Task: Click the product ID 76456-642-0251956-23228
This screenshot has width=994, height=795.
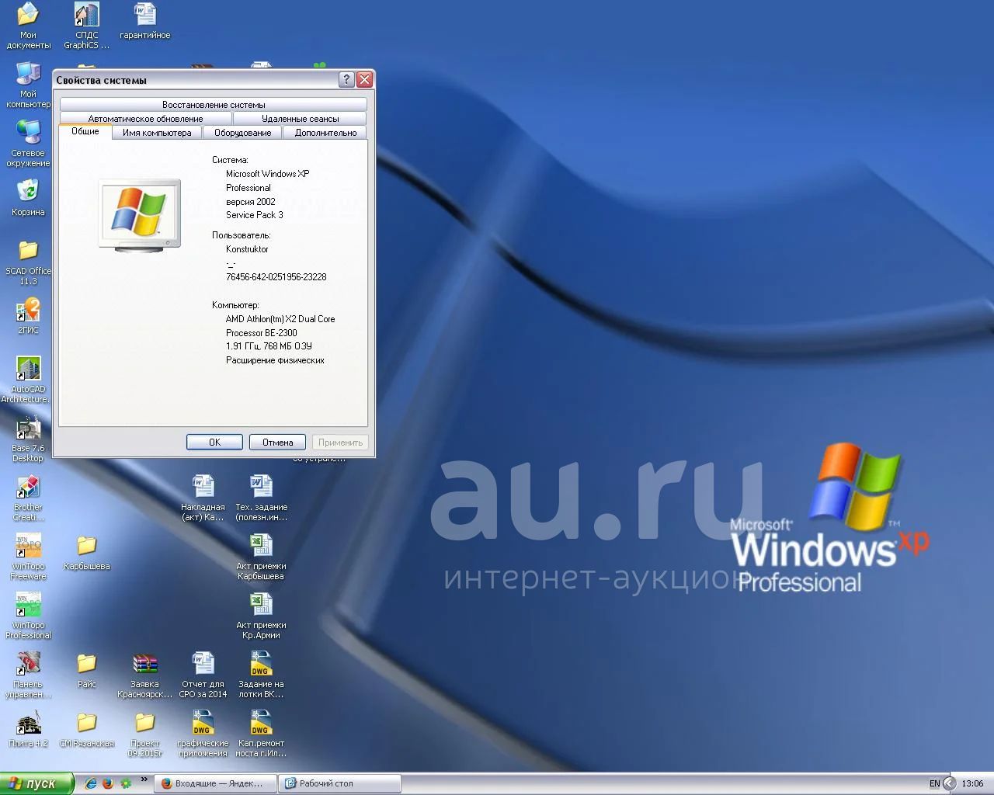Action: coord(276,276)
